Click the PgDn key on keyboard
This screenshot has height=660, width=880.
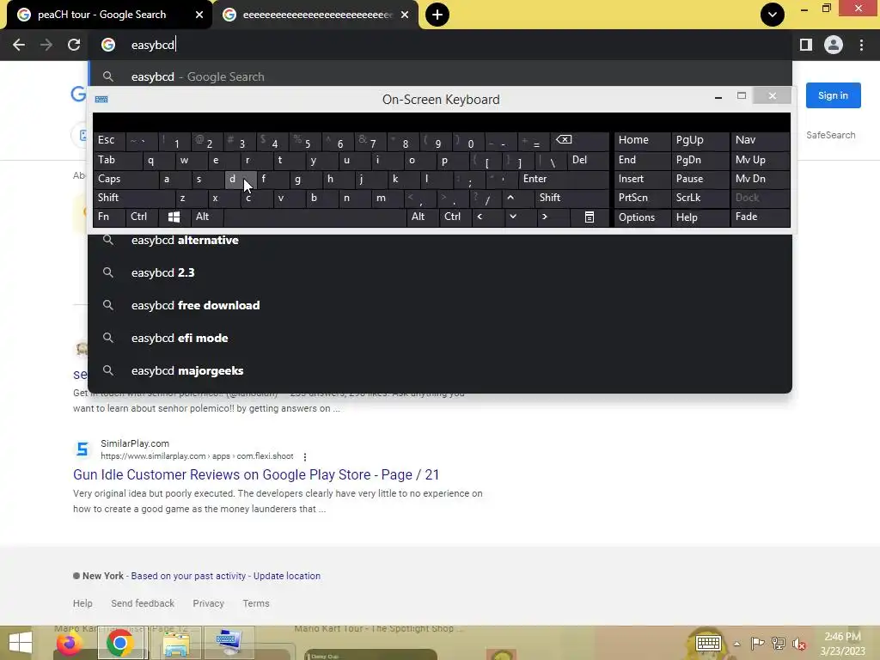coord(700,160)
